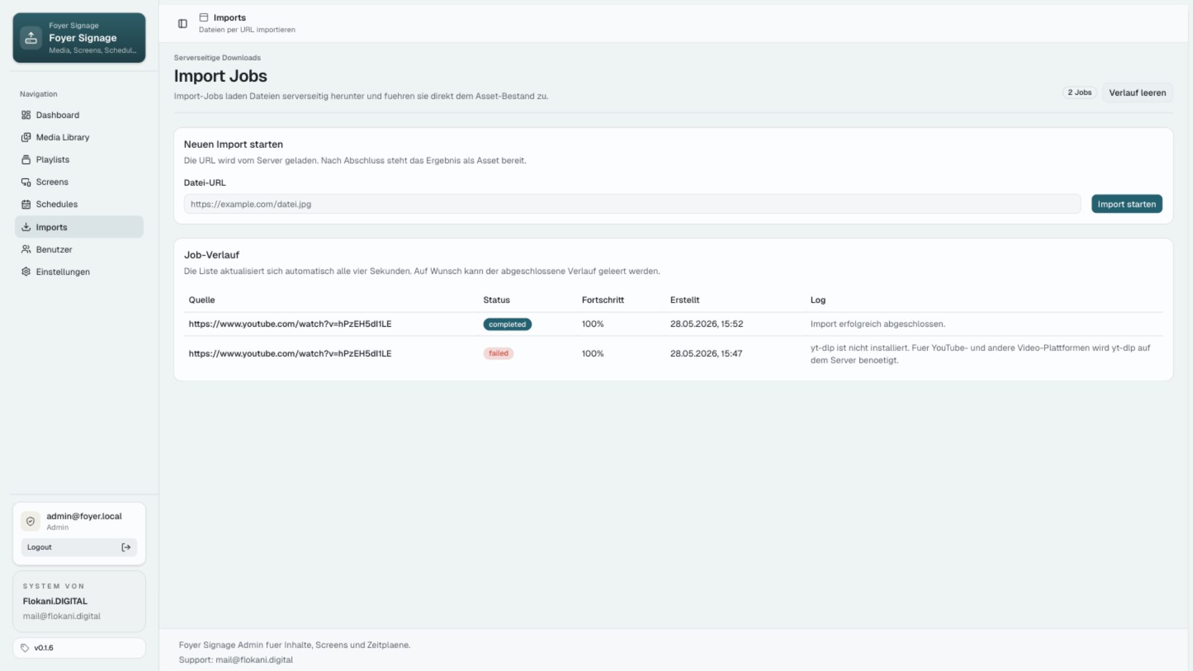Click the 2 Jobs badge
This screenshot has height=671, width=1193.
pyautogui.click(x=1079, y=93)
